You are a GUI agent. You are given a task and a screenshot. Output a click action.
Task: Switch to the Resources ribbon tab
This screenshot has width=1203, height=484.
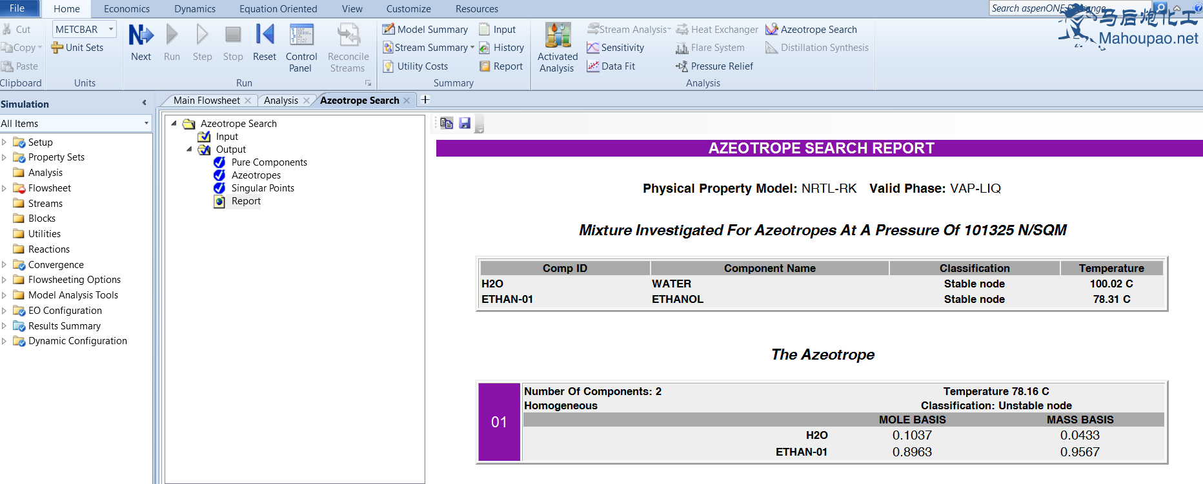pyautogui.click(x=477, y=9)
